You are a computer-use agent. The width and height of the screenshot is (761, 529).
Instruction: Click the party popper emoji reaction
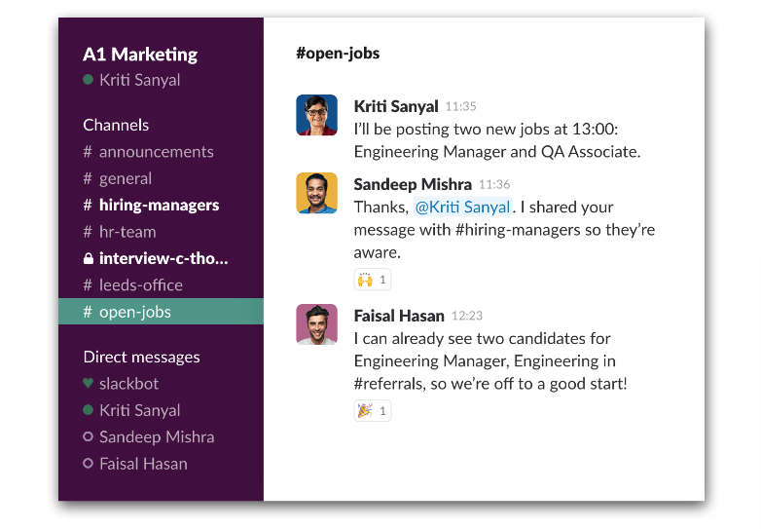point(372,411)
